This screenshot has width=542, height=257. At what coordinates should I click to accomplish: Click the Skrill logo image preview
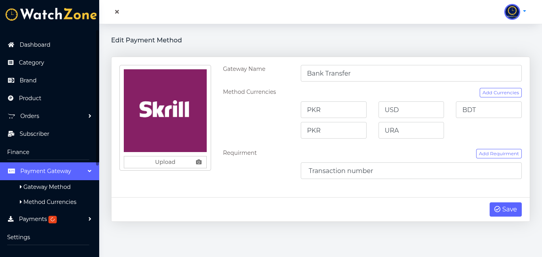165,110
